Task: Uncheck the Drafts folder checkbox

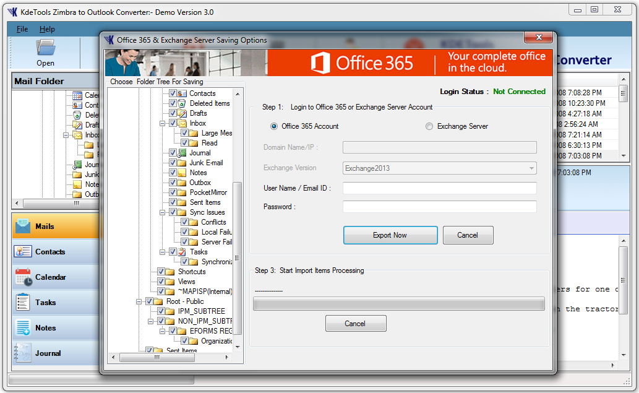Action: 173,113
